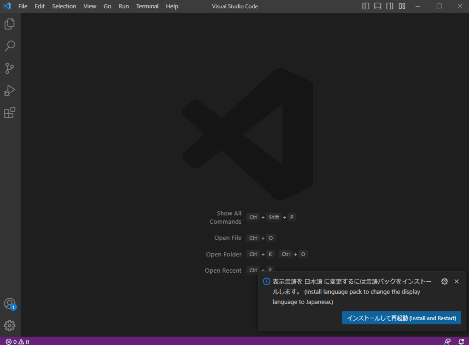Open the Manage settings gear
This screenshot has height=345, width=469.
click(10, 326)
